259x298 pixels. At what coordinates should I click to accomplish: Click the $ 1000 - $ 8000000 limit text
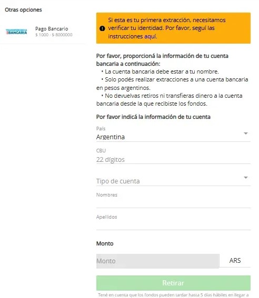pyautogui.click(x=54, y=35)
